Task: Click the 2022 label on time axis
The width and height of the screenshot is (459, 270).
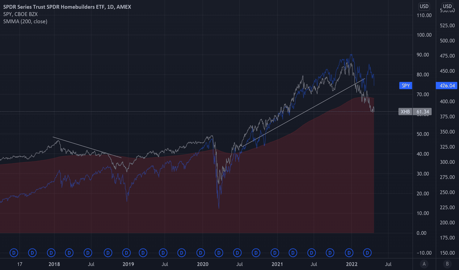Action: (352, 264)
